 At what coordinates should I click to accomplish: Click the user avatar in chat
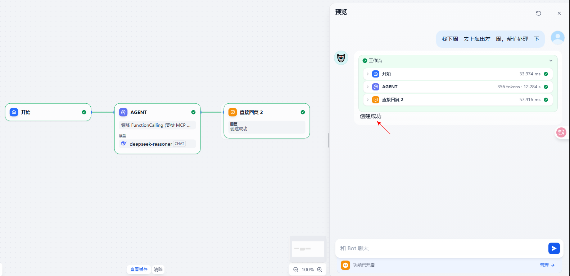click(557, 38)
